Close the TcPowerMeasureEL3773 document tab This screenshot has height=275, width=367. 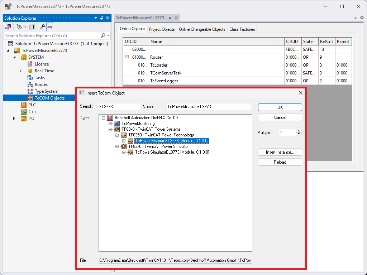pyautogui.click(x=176, y=18)
